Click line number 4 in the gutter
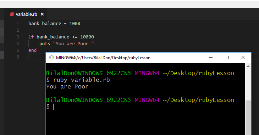This screenshot has height=135, width=259. (x=18, y=44)
